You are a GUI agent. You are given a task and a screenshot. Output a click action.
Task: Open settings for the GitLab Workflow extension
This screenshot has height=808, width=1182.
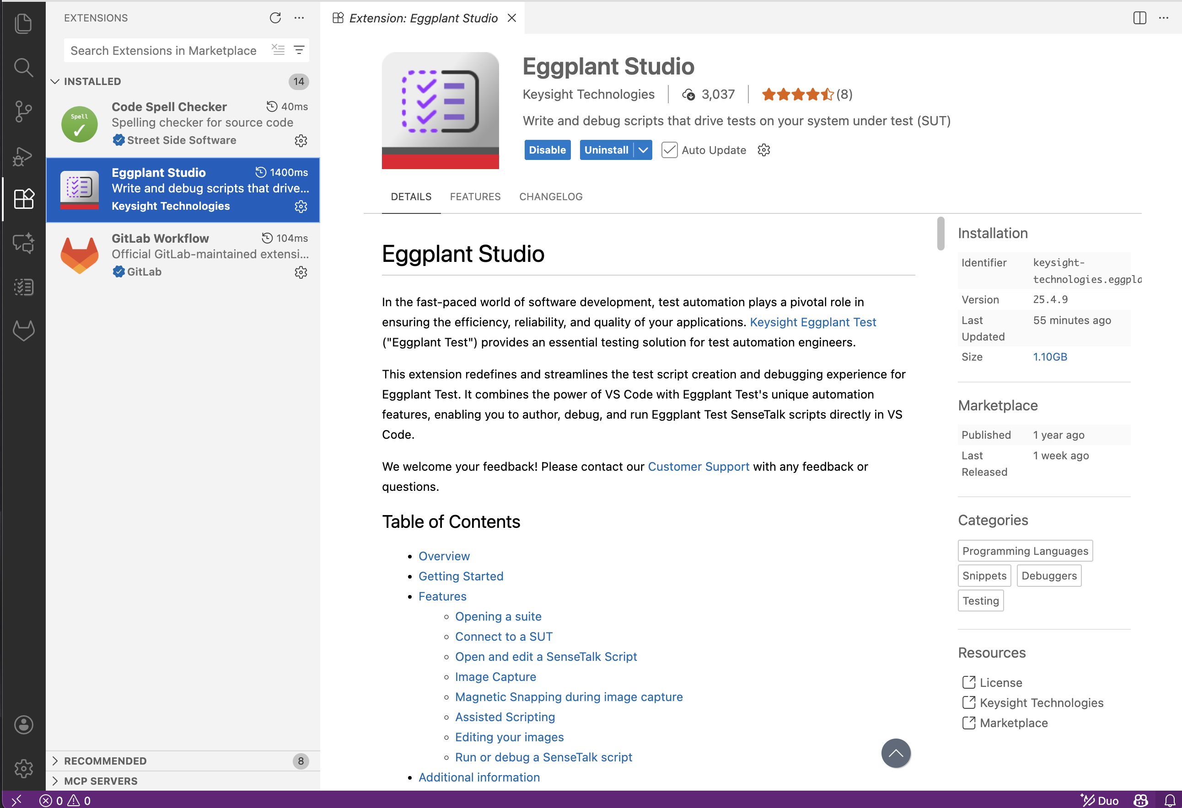point(301,272)
